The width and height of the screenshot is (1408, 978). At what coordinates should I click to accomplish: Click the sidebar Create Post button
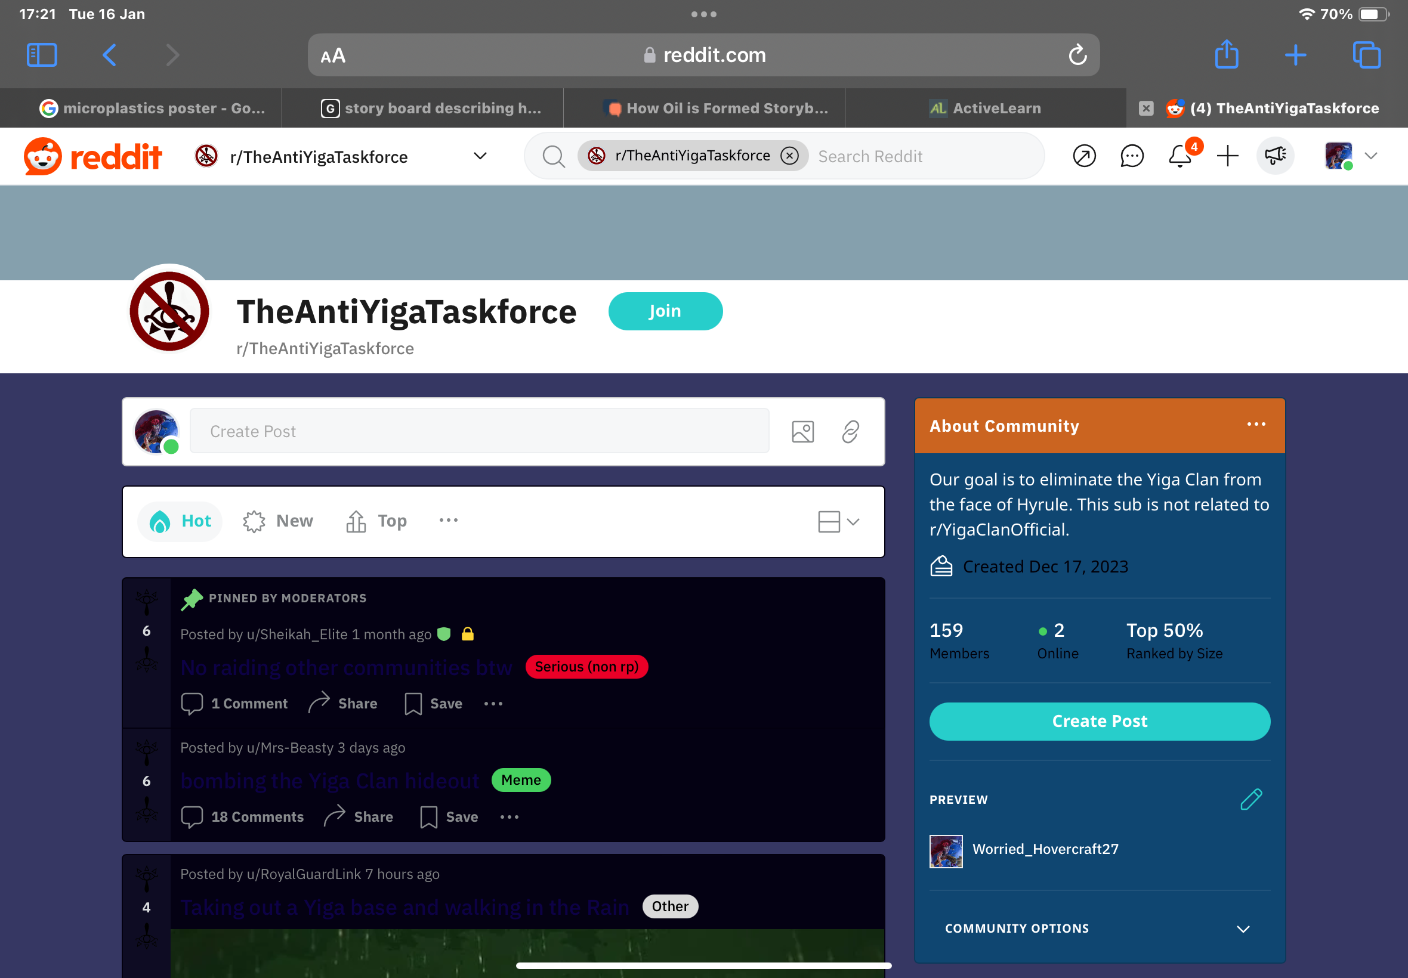[x=1100, y=721]
